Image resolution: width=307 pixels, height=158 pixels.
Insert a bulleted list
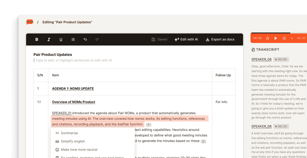click(73, 39)
